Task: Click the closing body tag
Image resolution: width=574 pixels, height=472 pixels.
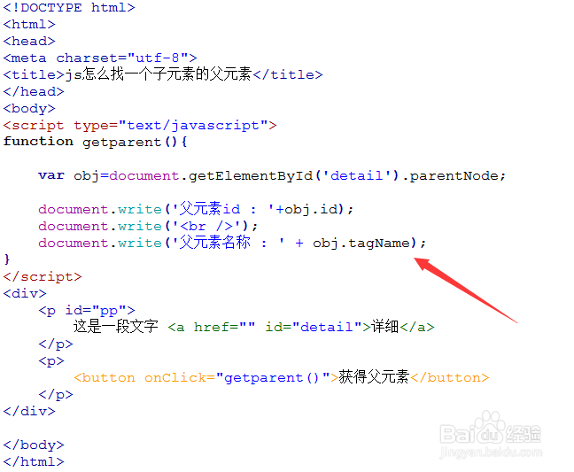Action: 34,445
